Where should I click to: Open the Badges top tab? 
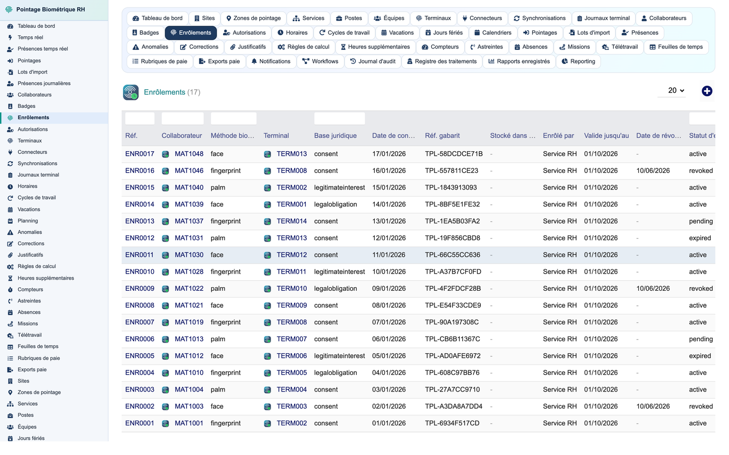pyautogui.click(x=145, y=33)
